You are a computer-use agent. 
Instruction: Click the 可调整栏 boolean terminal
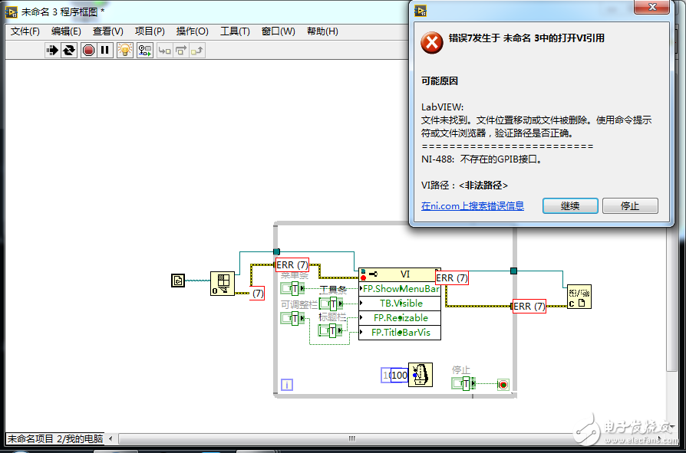tap(293, 318)
